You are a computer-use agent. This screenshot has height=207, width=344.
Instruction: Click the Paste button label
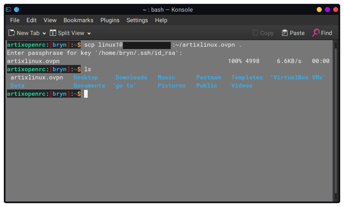[297, 33]
